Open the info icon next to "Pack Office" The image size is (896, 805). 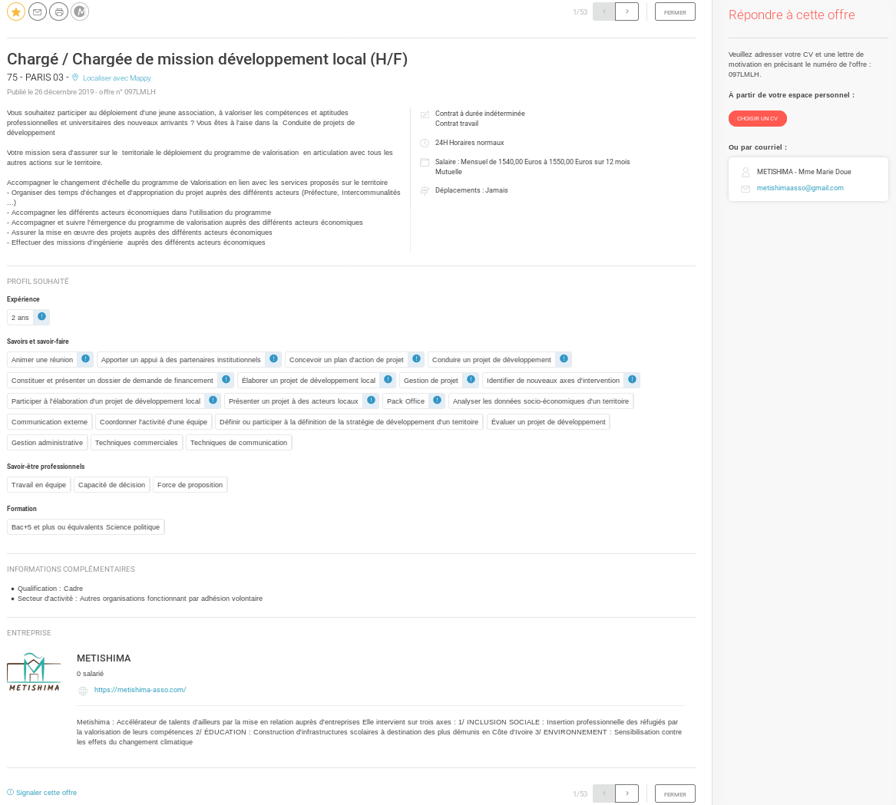[437, 401]
